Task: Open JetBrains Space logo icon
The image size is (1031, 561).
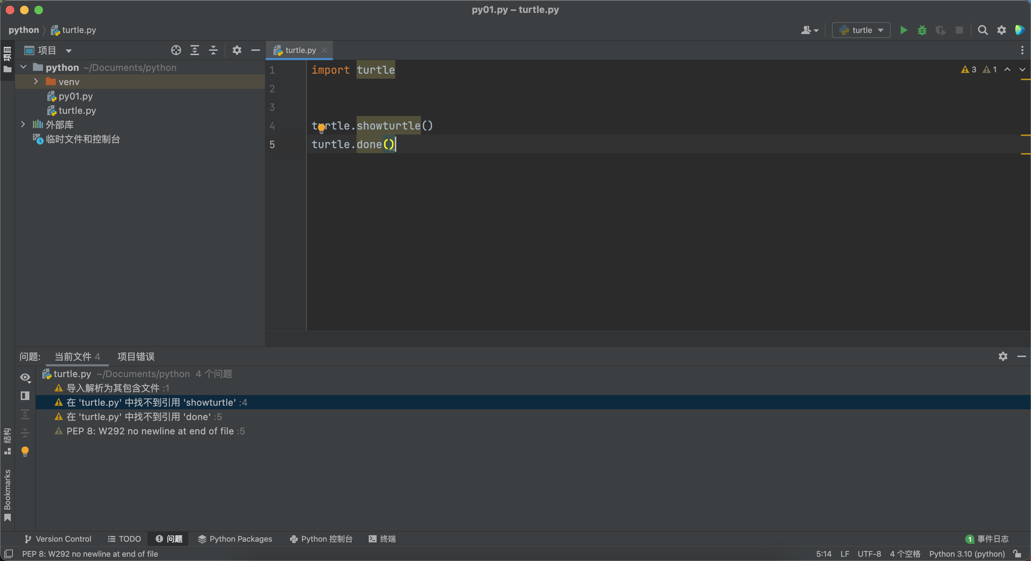Action: 1020,30
